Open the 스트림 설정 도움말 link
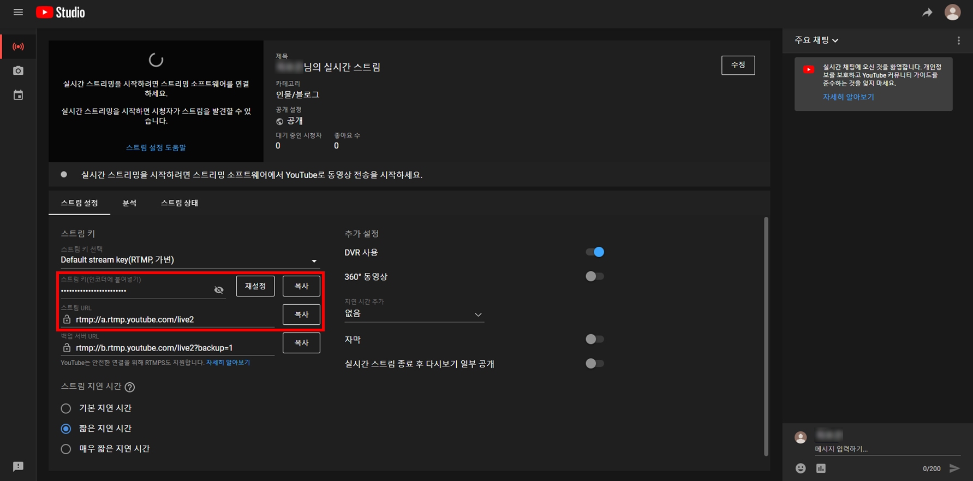 pyautogui.click(x=156, y=147)
